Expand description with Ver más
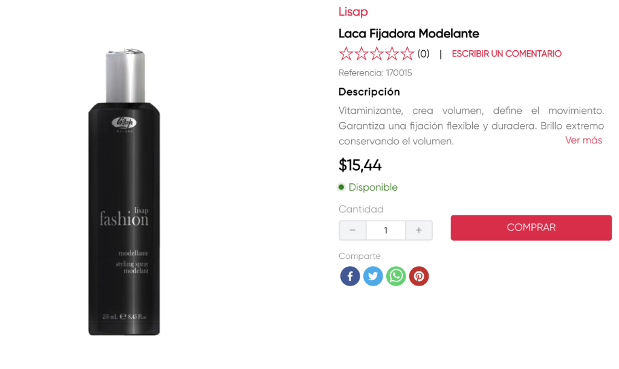 pos(583,140)
